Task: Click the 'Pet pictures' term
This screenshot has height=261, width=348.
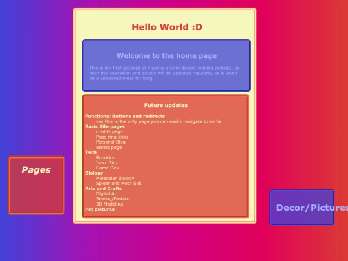Action: pos(100,209)
